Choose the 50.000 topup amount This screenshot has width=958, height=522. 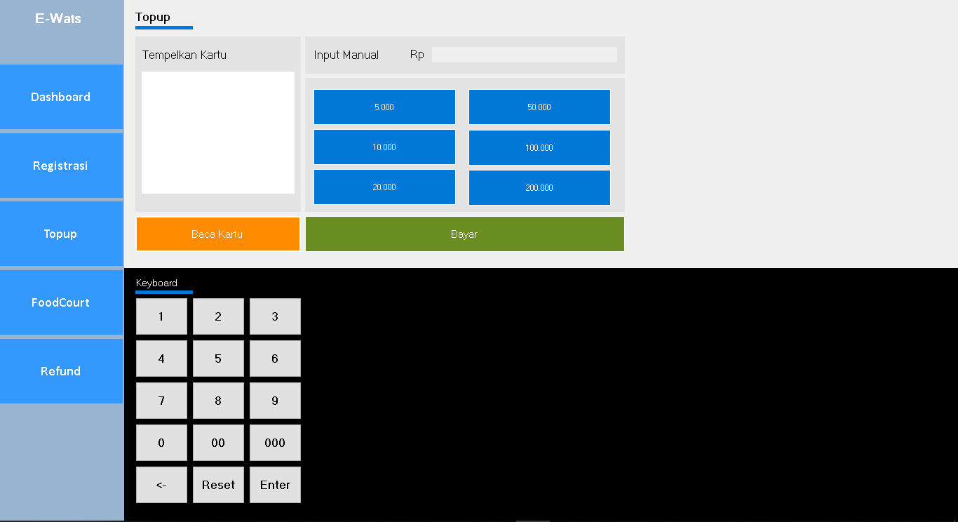539,107
